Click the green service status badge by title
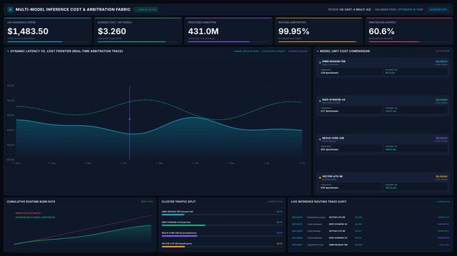 coord(146,9)
